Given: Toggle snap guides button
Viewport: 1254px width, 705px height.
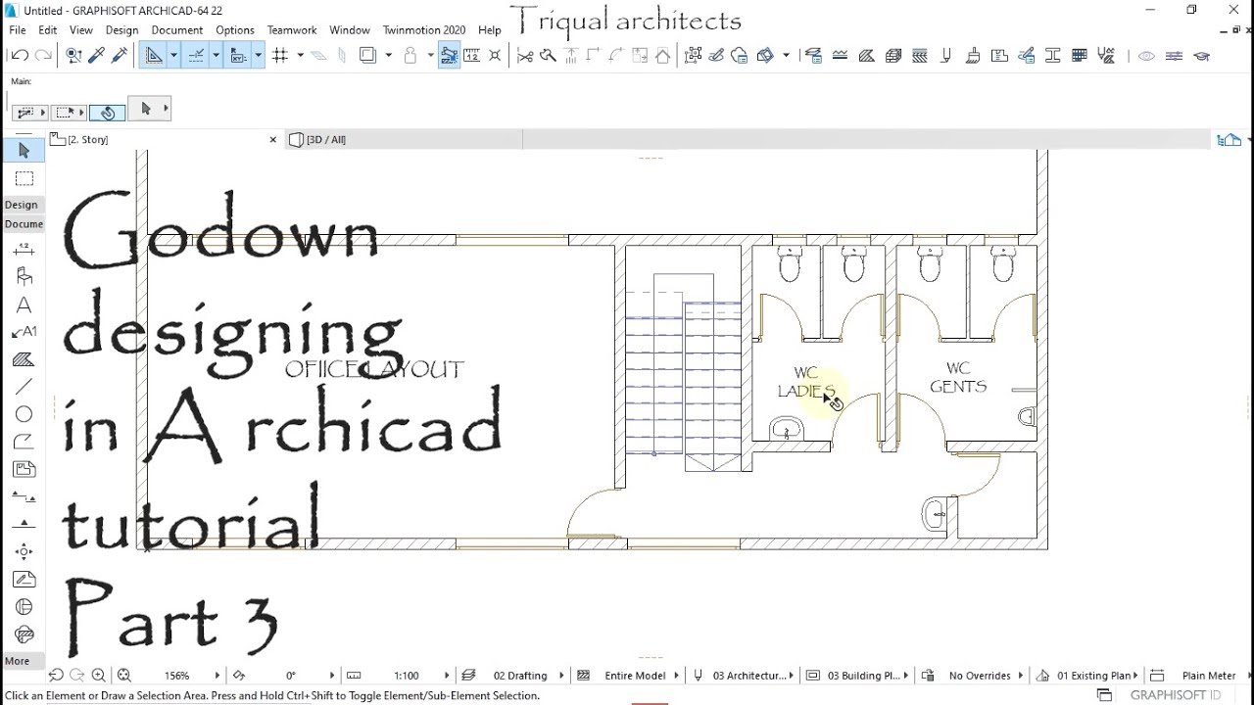Looking at the screenshot, I should pos(196,56).
